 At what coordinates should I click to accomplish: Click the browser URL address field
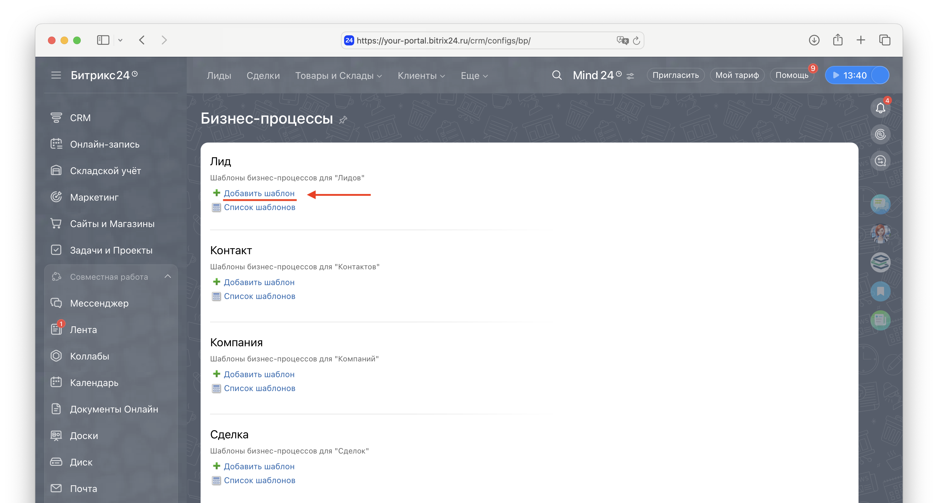481,40
